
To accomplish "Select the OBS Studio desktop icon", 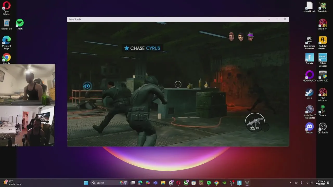I will (323, 128).
